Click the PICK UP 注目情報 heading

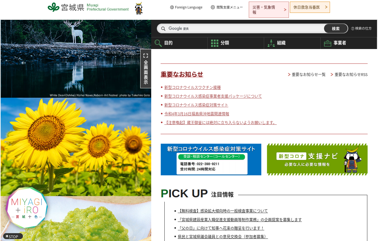pyautogui.click(x=197, y=194)
